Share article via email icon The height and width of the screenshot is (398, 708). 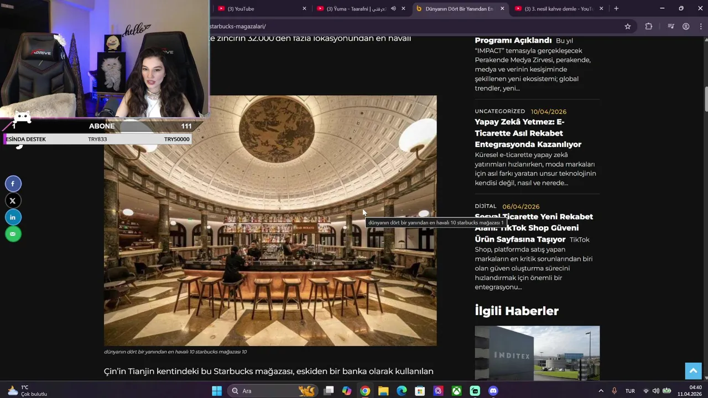(13, 234)
